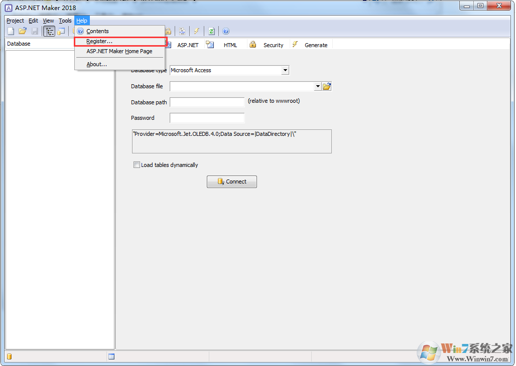Open an existing project via folder icon
516x366 pixels.
coord(22,31)
